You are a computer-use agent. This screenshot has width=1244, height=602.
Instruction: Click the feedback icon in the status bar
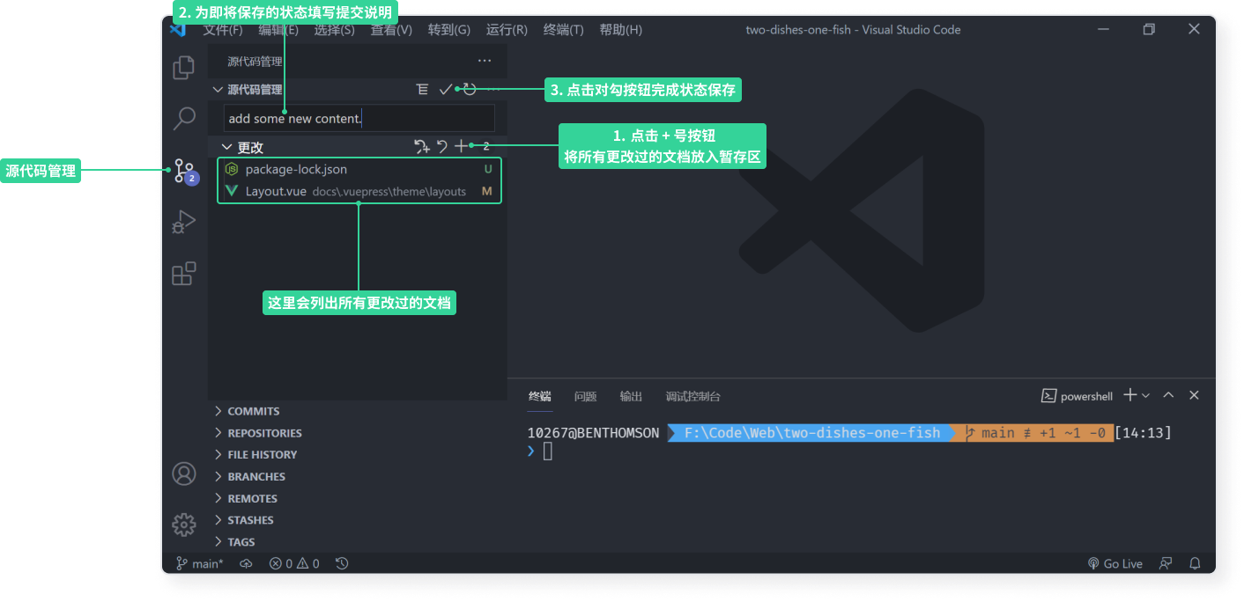(1166, 563)
